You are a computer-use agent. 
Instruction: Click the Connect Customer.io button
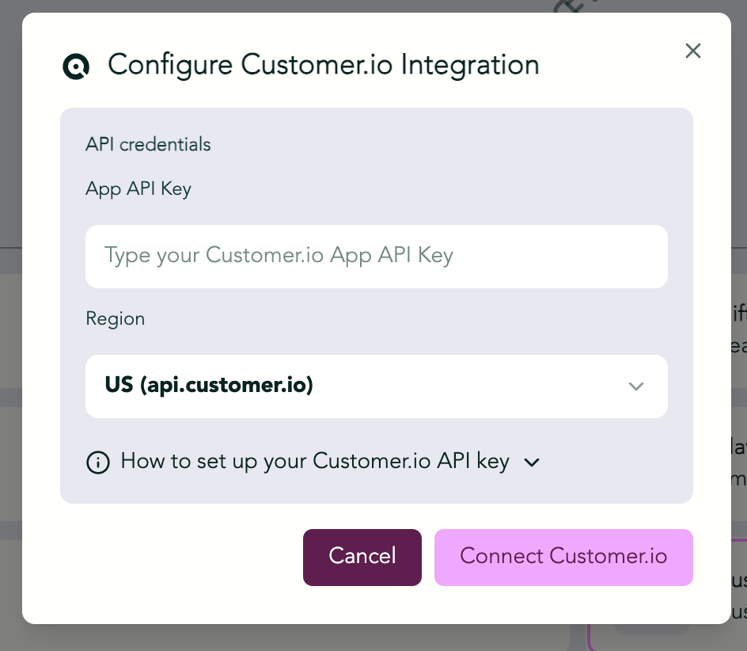click(x=563, y=557)
